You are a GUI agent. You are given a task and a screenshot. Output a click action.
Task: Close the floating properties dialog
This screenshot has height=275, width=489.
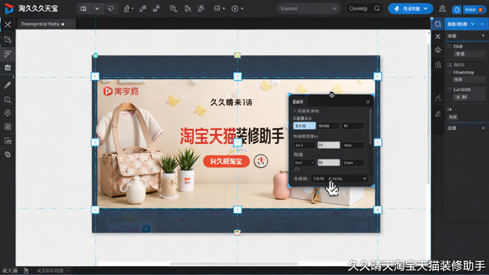[x=368, y=102]
